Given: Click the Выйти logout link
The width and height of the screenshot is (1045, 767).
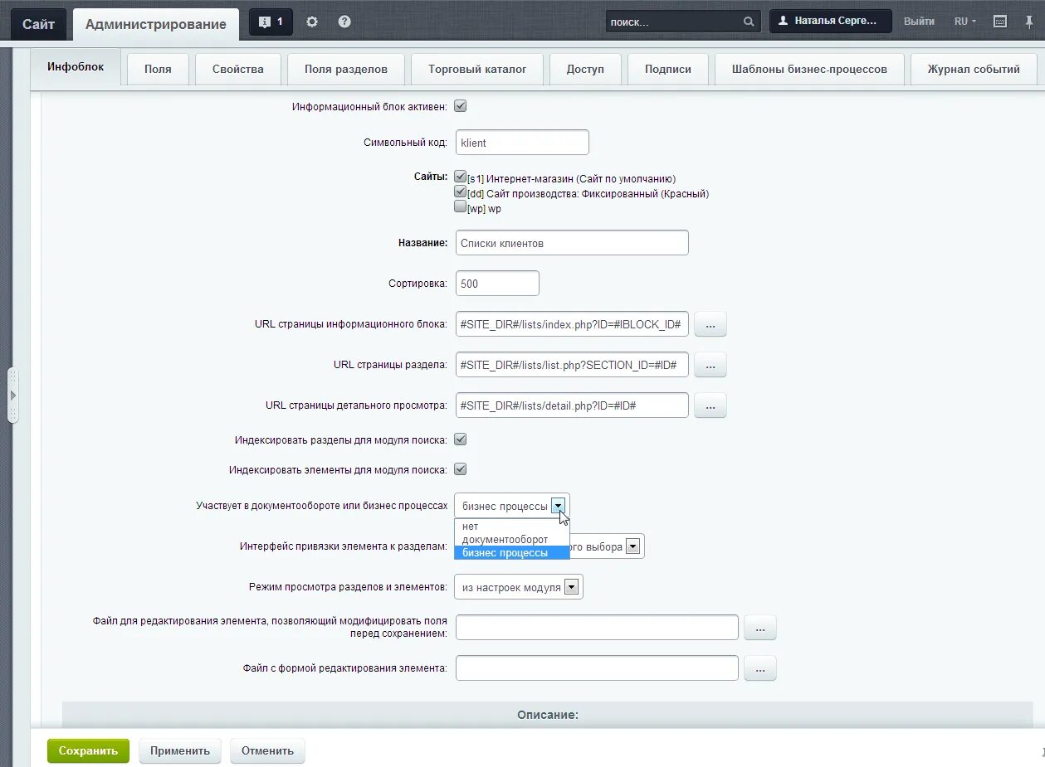Looking at the screenshot, I should [919, 22].
